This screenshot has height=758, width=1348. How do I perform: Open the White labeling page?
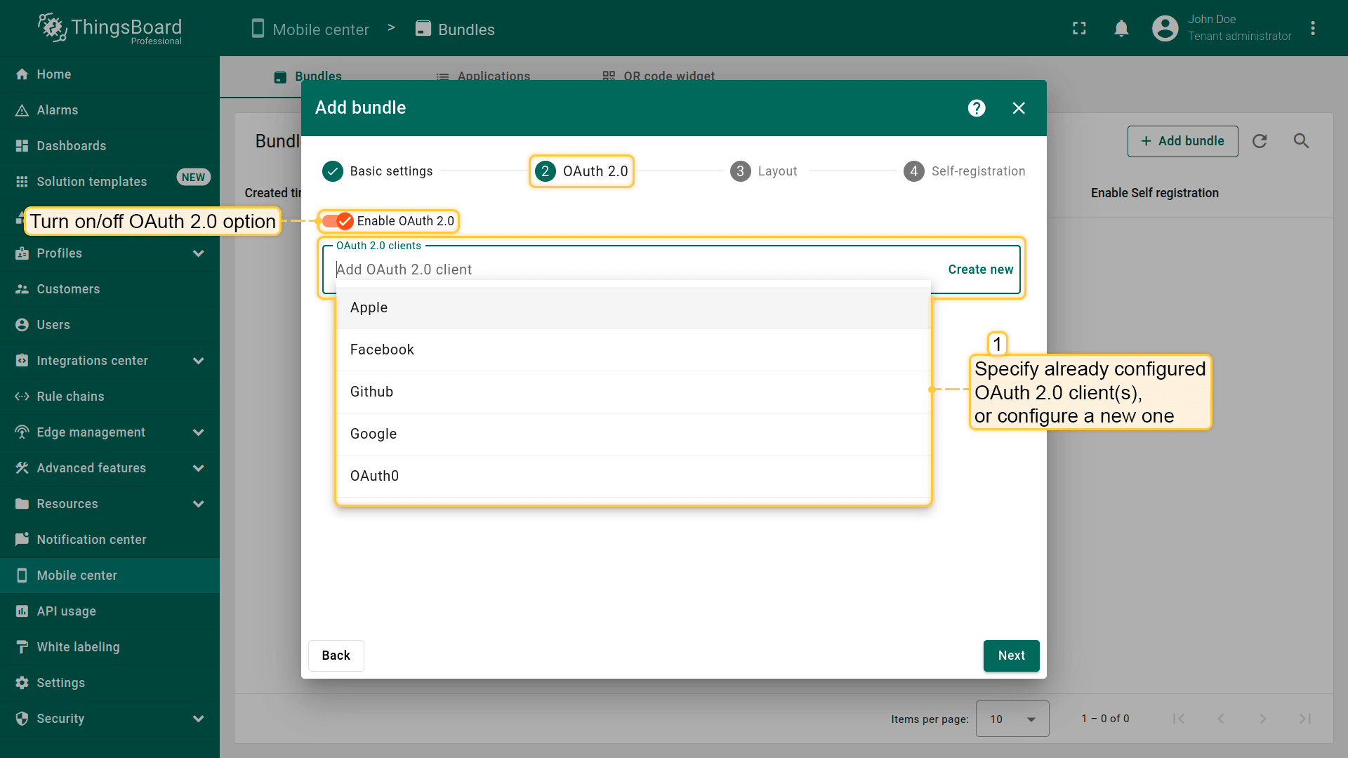click(x=78, y=647)
